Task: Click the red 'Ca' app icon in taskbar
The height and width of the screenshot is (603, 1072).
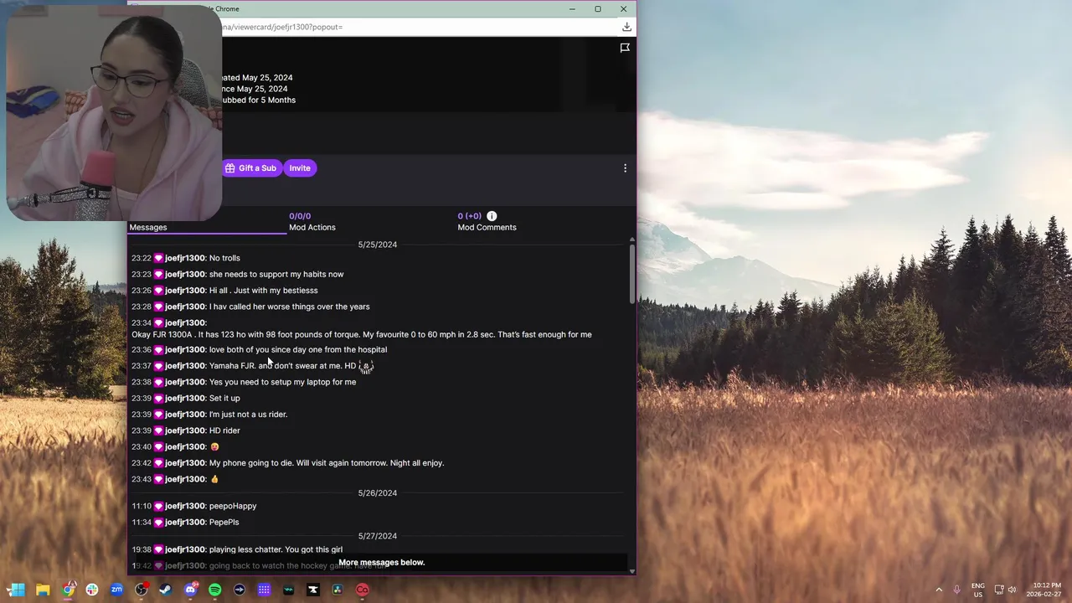Action: (363, 590)
